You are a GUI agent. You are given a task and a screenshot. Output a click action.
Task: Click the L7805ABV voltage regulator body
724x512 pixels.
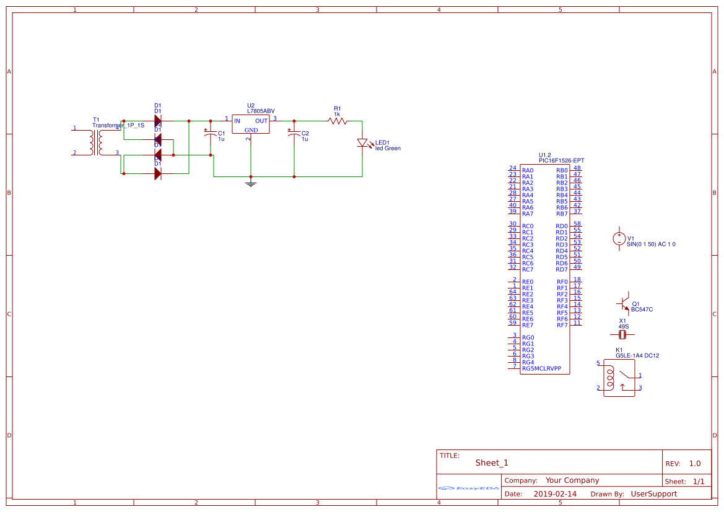[x=251, y=124]
